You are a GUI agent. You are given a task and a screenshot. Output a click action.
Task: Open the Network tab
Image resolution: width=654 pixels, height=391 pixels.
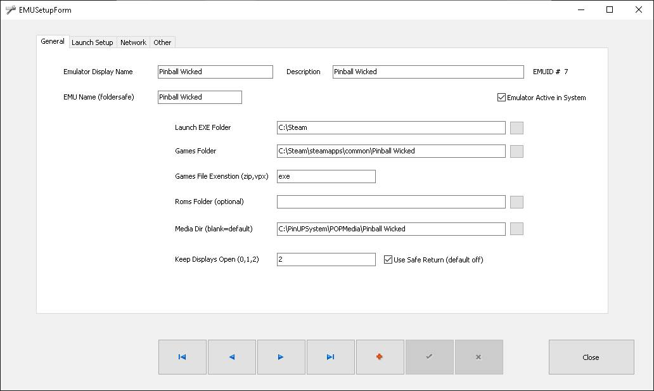(134, 42)
